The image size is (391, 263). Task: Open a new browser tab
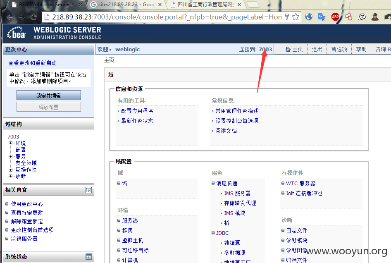click(x=253, y=5)
